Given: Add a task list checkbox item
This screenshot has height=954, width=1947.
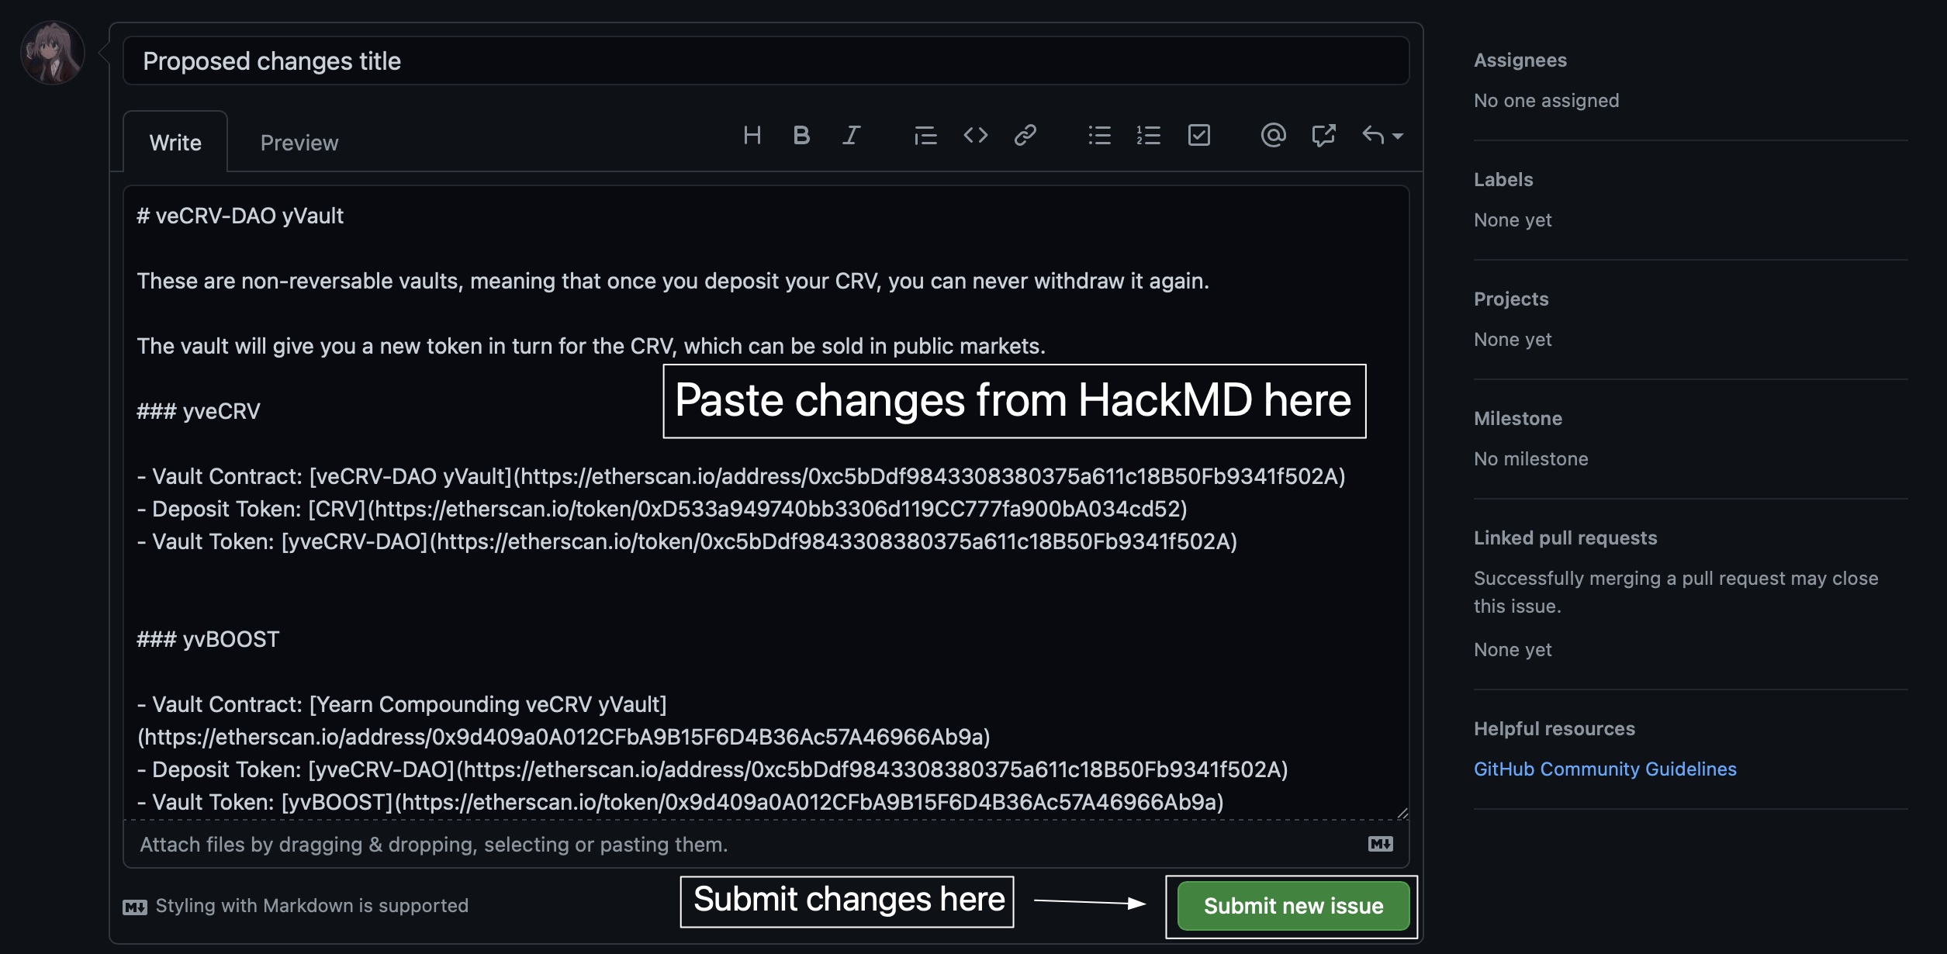Looking at the screenshot, I should tap(1198, 136).
